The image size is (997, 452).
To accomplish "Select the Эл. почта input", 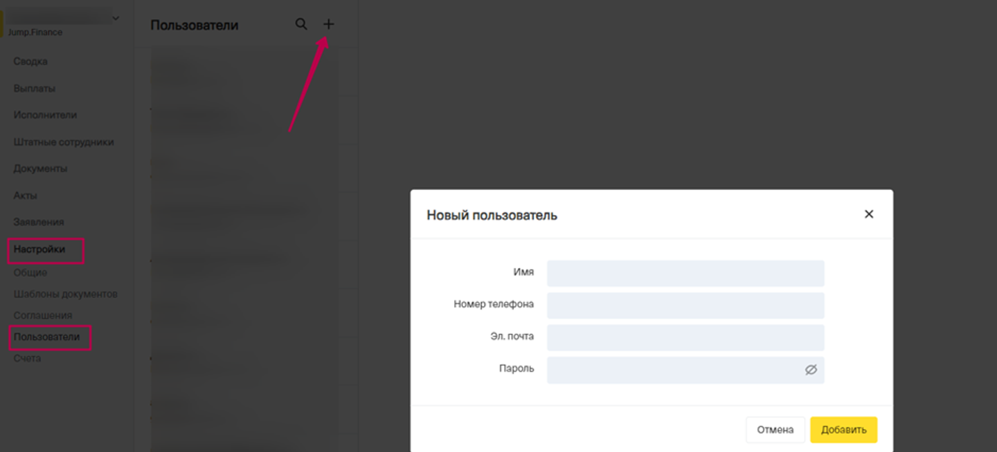I will pyautogui.click(x=685, y=337).
